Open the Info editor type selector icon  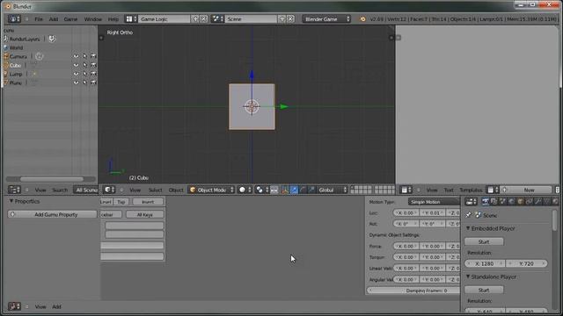(14, 19)
